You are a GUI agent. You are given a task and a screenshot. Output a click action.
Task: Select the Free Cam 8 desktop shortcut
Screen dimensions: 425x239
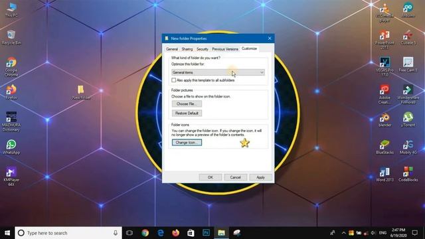[x=408, y=64]
